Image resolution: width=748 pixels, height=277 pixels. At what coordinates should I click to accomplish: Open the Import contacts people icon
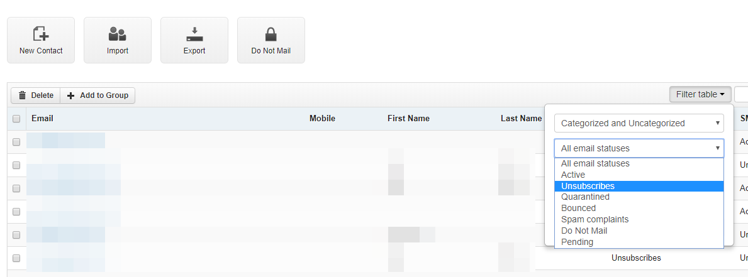coord(118,34)
